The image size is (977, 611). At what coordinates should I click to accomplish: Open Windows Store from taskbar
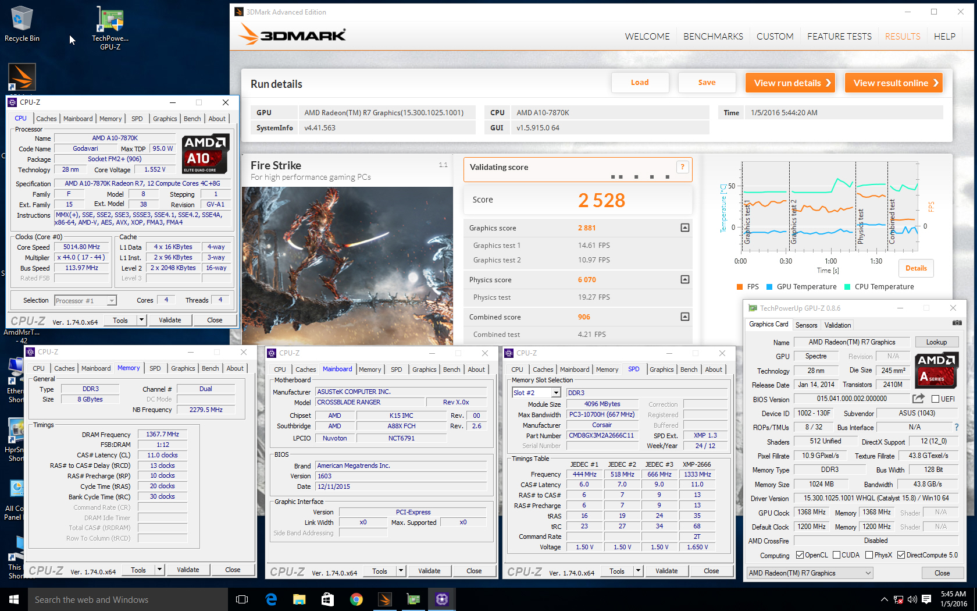point(328,599)
